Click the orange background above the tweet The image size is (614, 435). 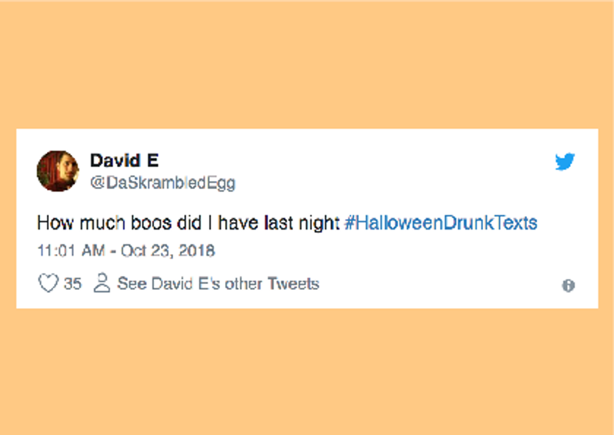pos(307,63)
